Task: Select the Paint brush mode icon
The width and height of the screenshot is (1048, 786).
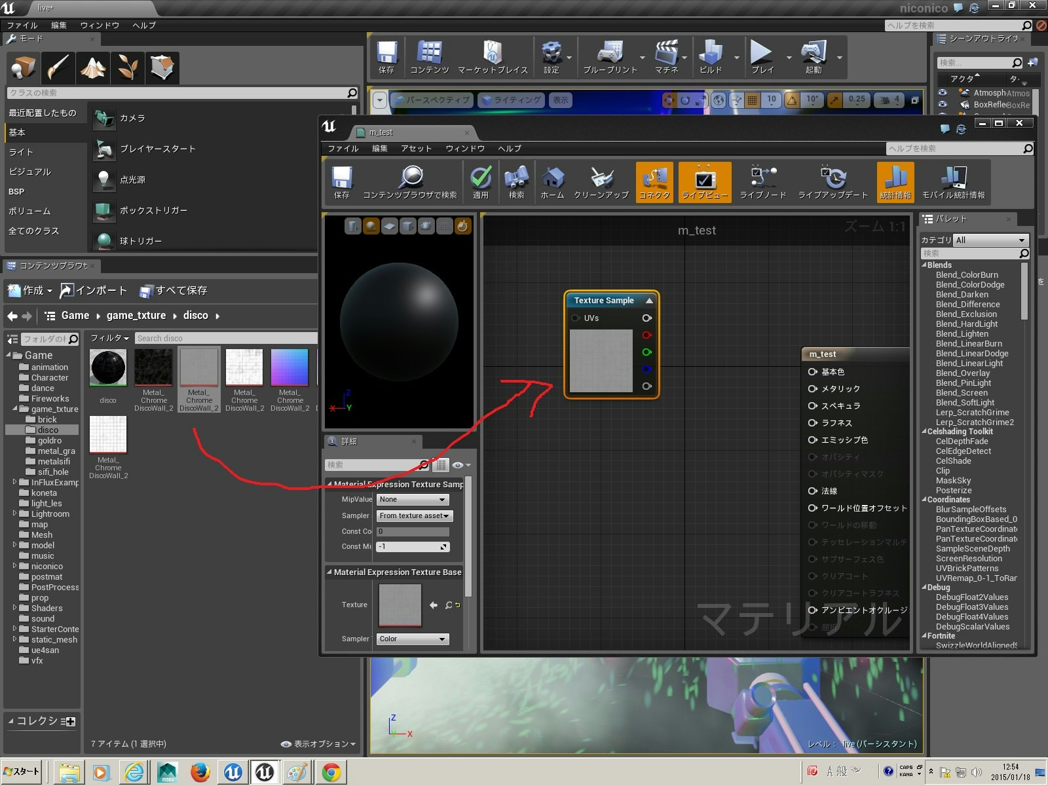Action: [x=58, y=67]
